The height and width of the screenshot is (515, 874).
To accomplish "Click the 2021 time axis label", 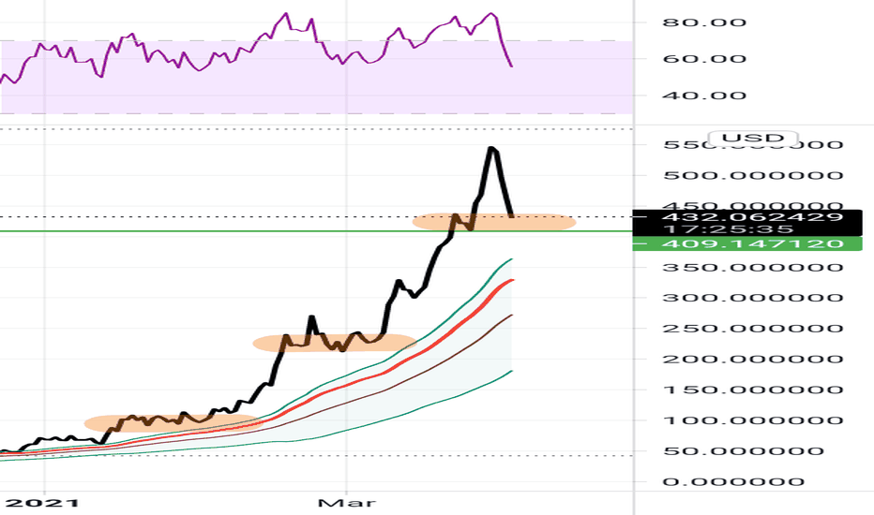I will click(x=42, y=503).
